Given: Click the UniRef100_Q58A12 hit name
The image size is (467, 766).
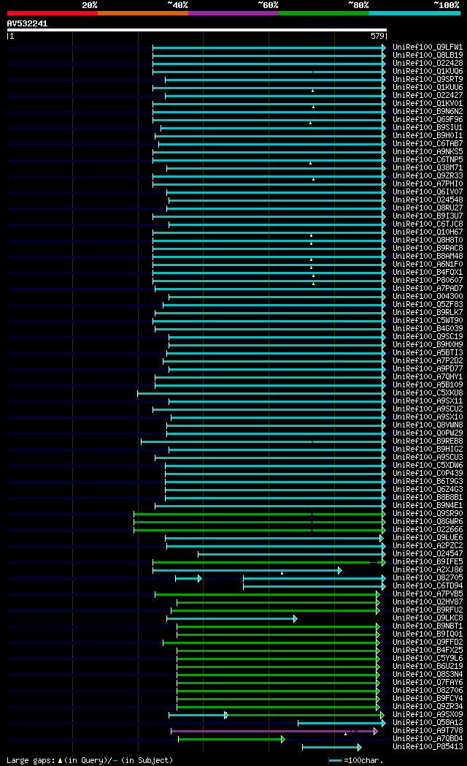Looking at the screenshot, I should tap(428, 723).
